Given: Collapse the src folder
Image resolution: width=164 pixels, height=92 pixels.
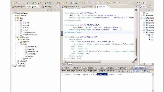Looking at the screenshot, I should [x=16, y=20].
